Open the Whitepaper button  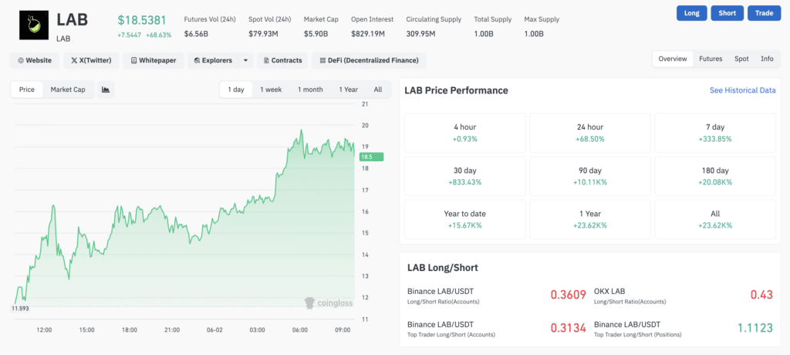[x=154, y=60]
